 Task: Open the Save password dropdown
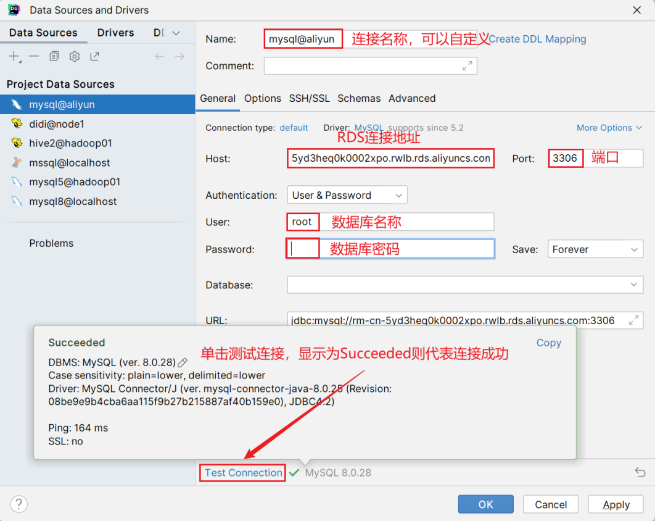point(595,249)
